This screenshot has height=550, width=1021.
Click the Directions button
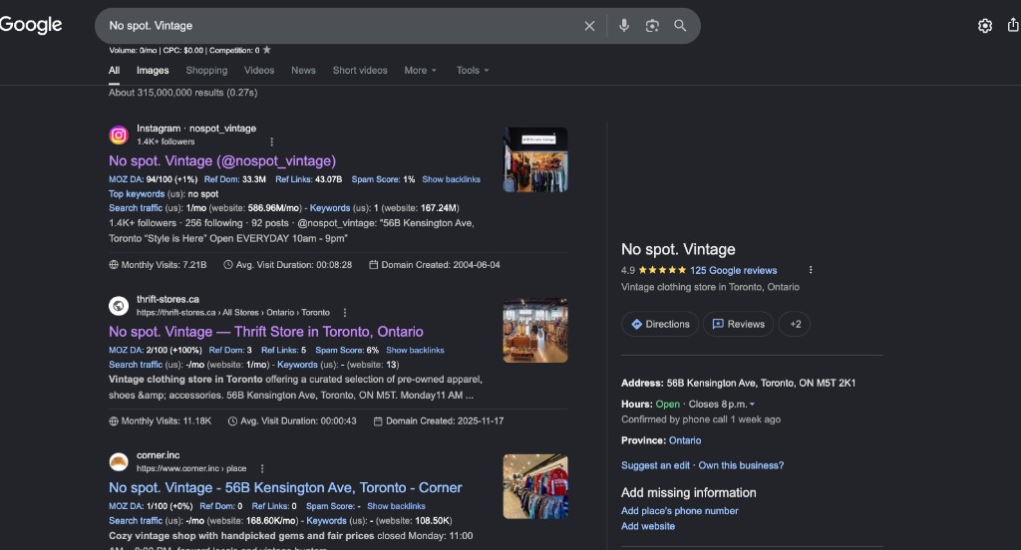tap(660, 324)
